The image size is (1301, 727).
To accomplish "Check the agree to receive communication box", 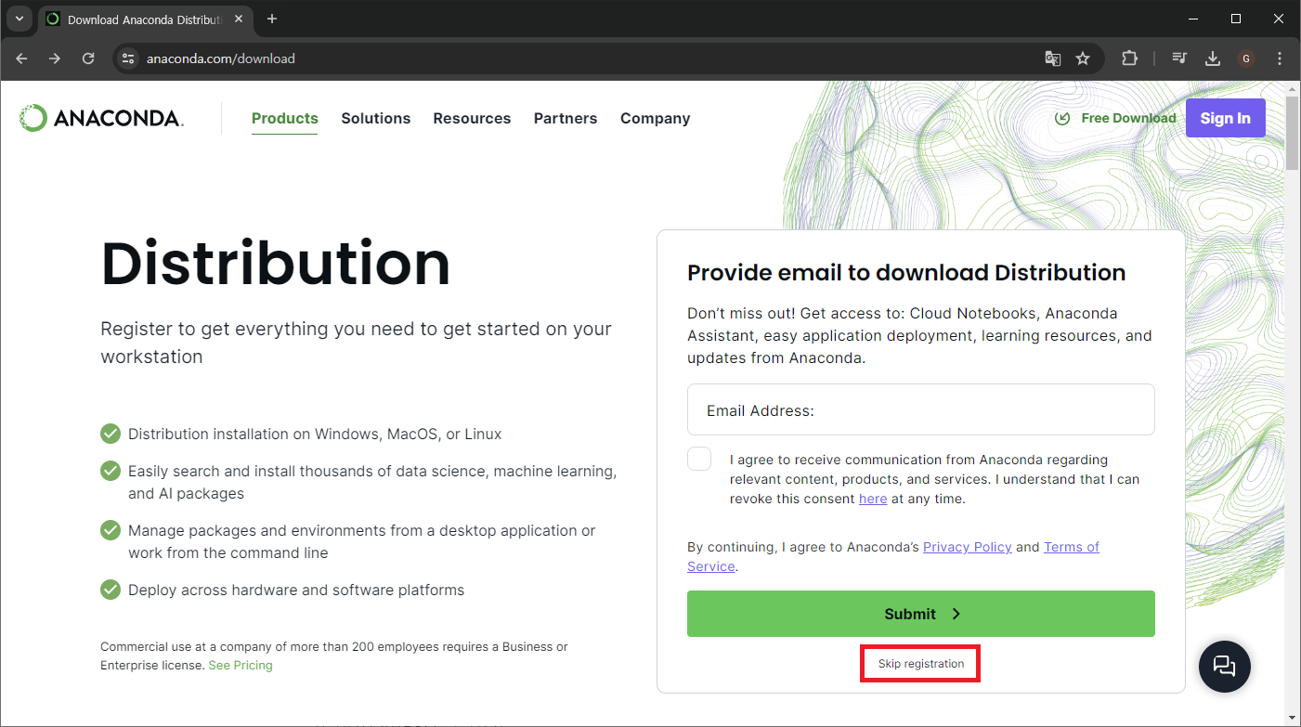I will click(x=700, y=459).
